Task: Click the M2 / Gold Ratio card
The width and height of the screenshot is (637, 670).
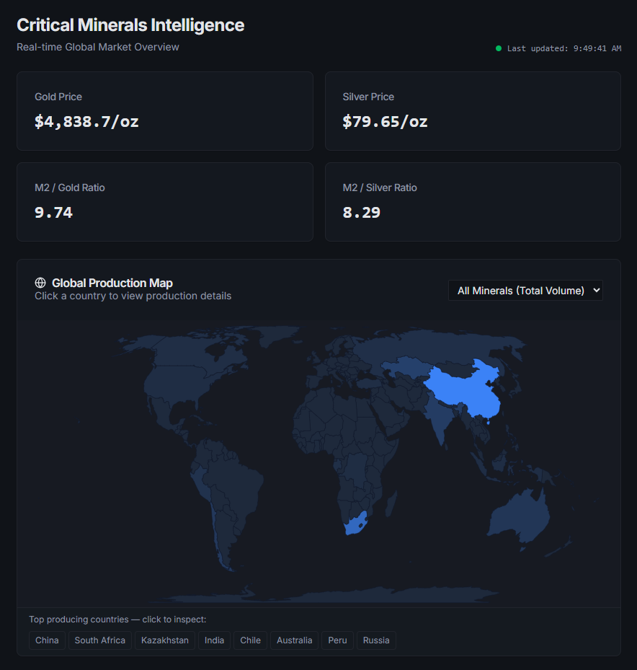Action: point(164,201)
